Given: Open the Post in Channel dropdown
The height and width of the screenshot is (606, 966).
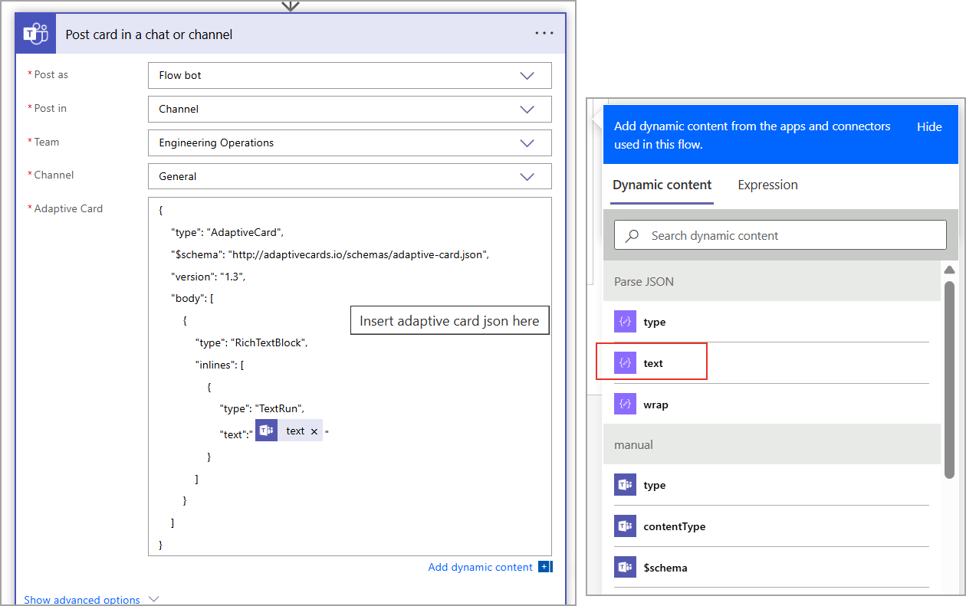Looking at the screenshot, I should pyautogui.click(x=527, y=109).
